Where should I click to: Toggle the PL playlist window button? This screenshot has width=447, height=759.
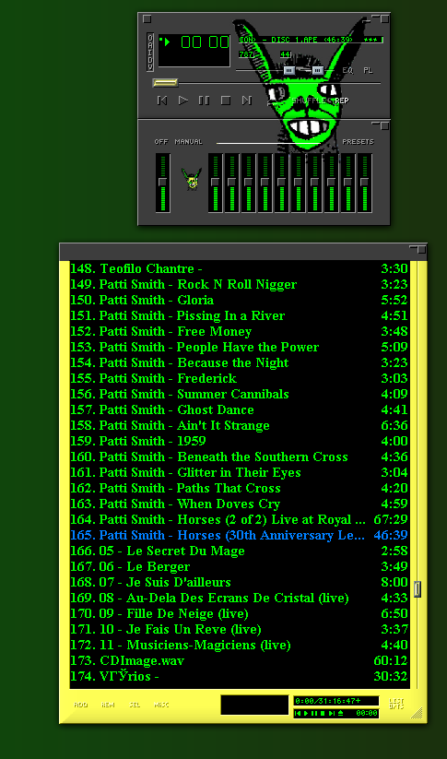tap(368, 70)
